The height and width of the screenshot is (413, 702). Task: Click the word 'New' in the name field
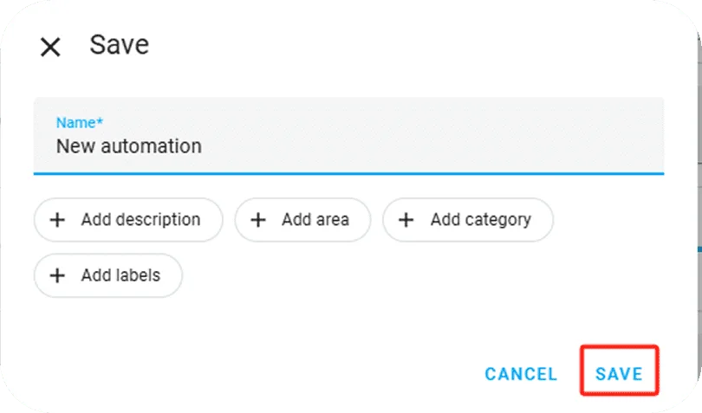pyautogui.click(x=72, y=146)
